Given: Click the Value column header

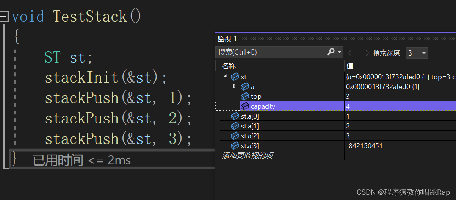Looking at the screenshot, I should pos(400,66).
